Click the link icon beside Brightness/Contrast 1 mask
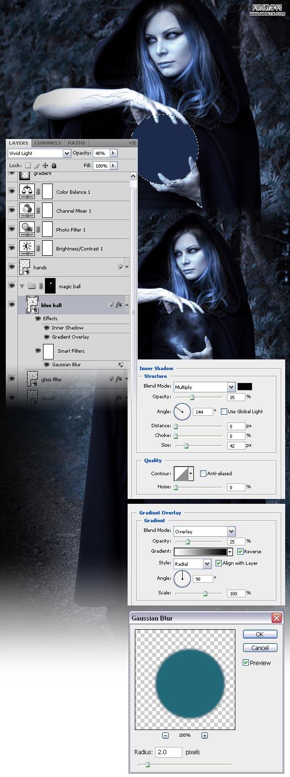The image size is (290, 777). coord(38,249)
